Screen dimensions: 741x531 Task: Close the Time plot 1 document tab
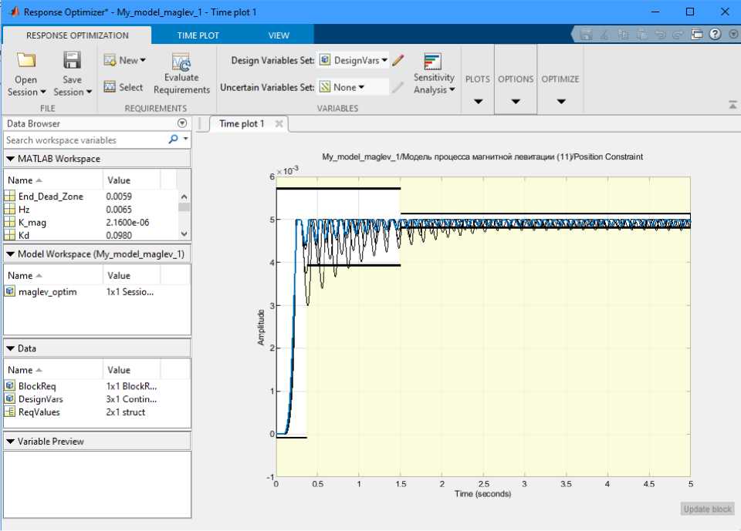(x=279, y=123)
